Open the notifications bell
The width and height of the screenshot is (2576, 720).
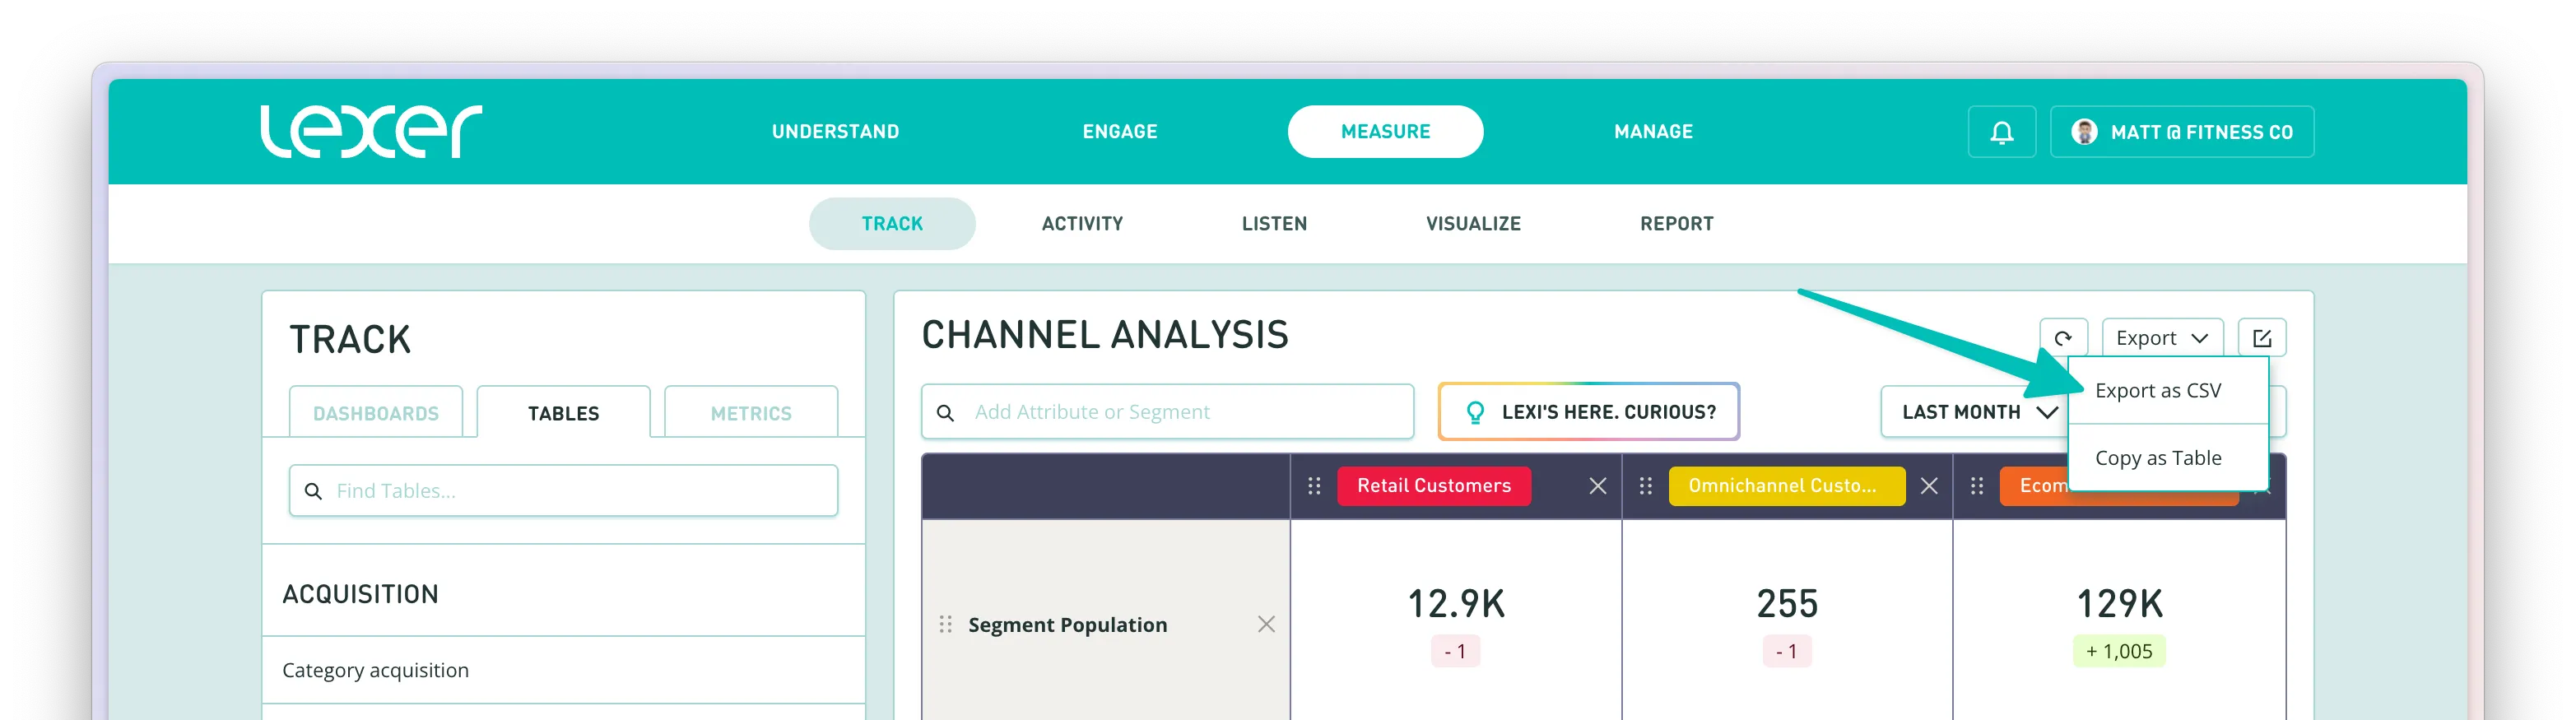click(2001, 132)
